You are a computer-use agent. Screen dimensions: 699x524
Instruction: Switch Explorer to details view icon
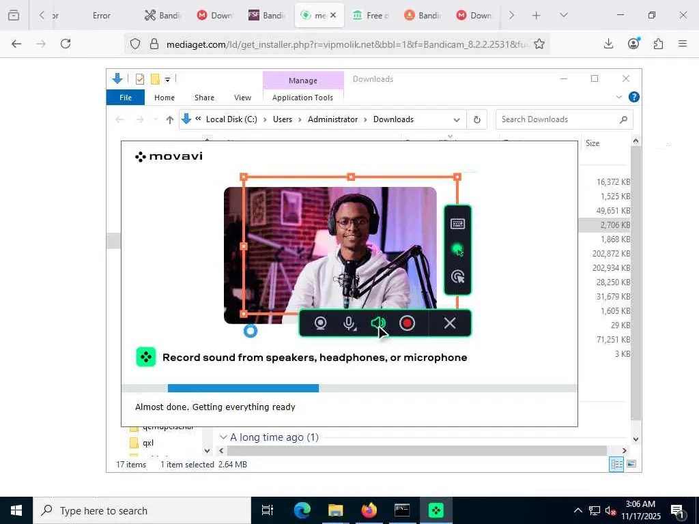(616, 464)
